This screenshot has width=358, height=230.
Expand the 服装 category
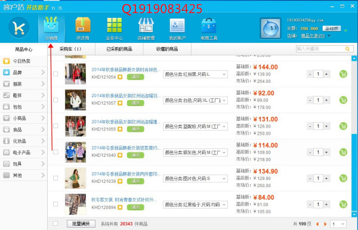tap(24, 84)
